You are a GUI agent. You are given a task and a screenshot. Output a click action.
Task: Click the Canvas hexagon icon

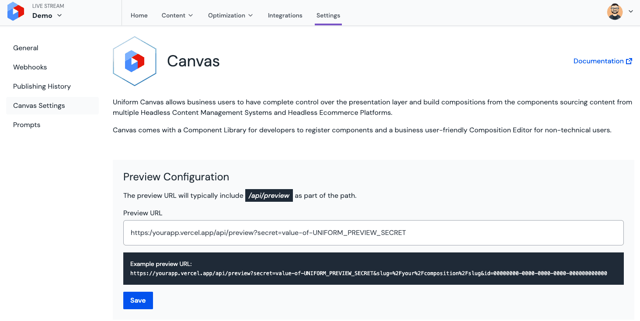click(x=134, y=61)
